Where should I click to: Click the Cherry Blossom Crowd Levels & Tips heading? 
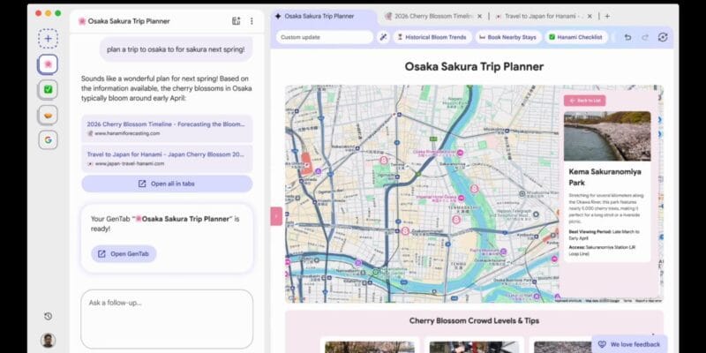click(474, 320)
